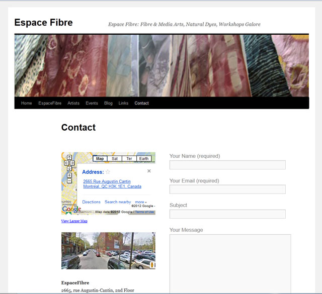Switch map to Ter terrain view
The width and height of the screenshot is (322, 294).
point(129,159)
